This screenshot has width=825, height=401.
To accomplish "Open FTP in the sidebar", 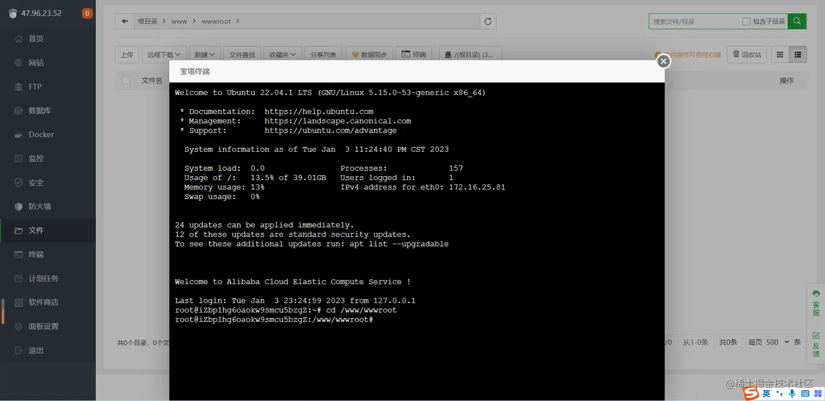I will 35,87.
